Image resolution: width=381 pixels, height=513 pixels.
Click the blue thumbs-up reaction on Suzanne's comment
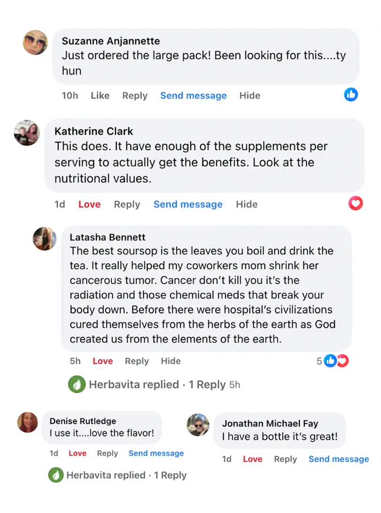pos(351,95)
